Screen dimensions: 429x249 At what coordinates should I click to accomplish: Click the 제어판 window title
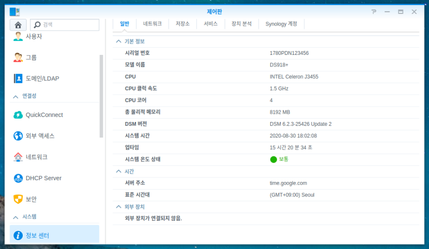click(214, 12)
